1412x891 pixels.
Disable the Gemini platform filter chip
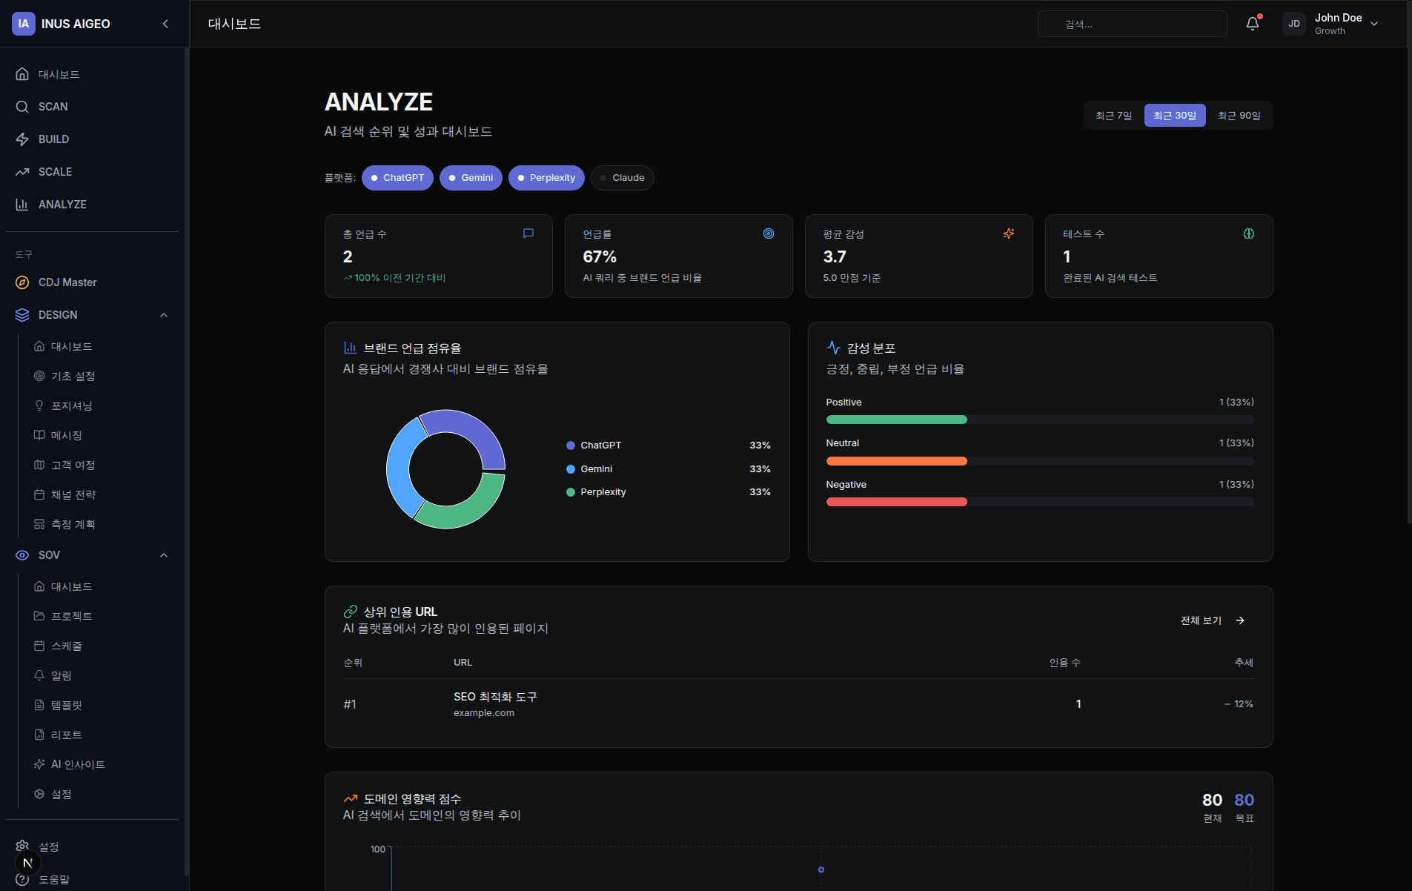(x=471, y=178)
